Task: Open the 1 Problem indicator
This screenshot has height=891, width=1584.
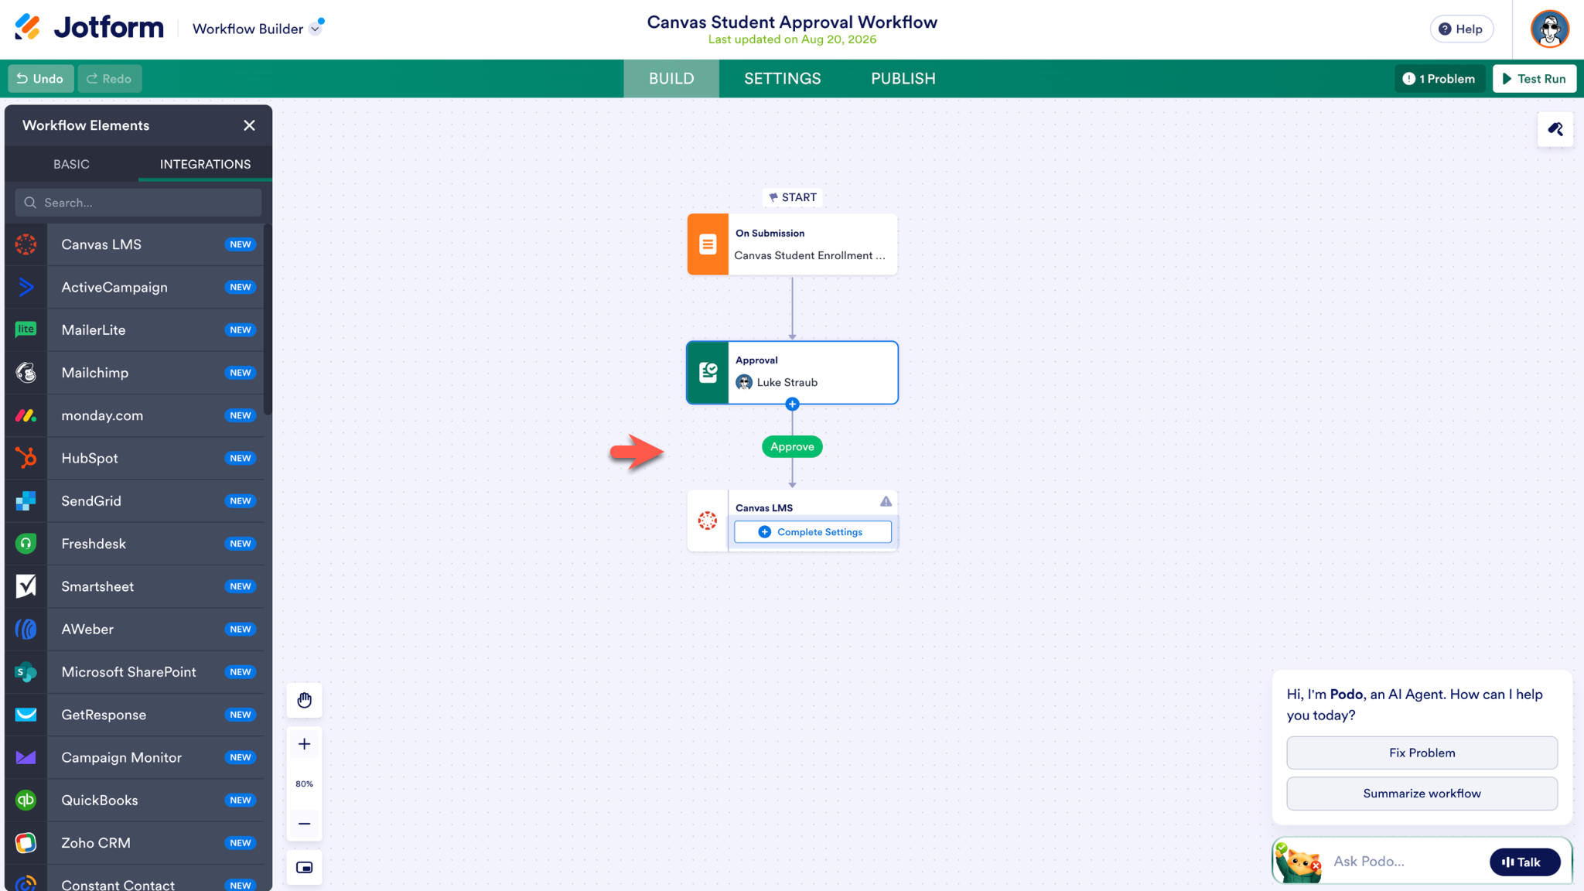Action: point(1439,79)
